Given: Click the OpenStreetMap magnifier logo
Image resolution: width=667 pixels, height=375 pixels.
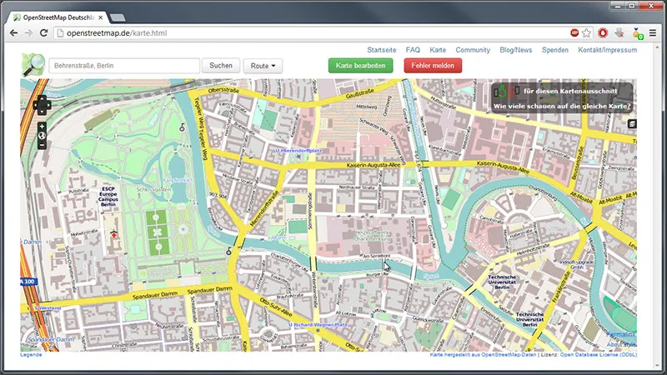Looking at the screenshot, I should tap(33, 65).
